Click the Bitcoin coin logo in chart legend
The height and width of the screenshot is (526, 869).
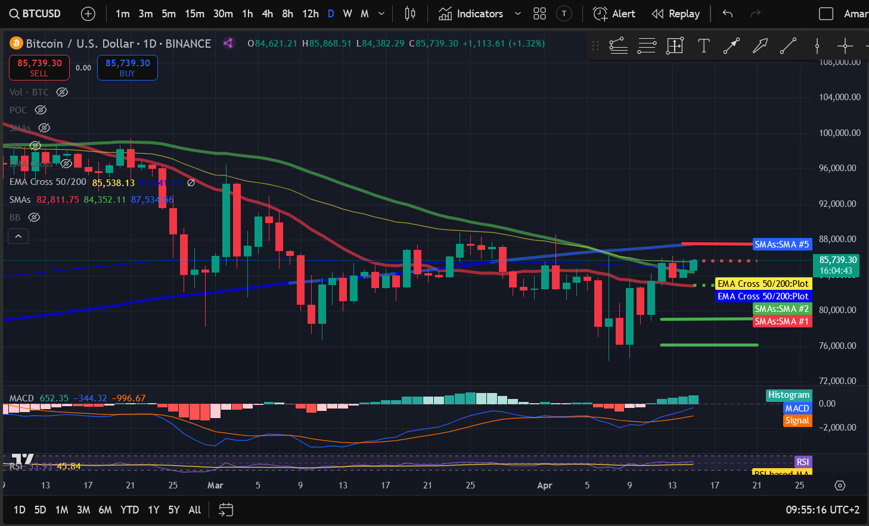(16, 43)
